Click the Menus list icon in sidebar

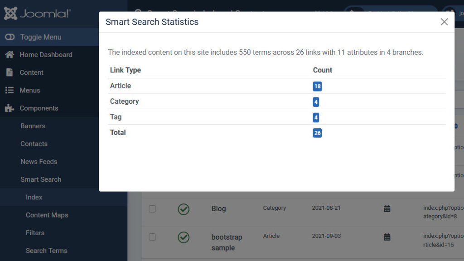(10, 90)
